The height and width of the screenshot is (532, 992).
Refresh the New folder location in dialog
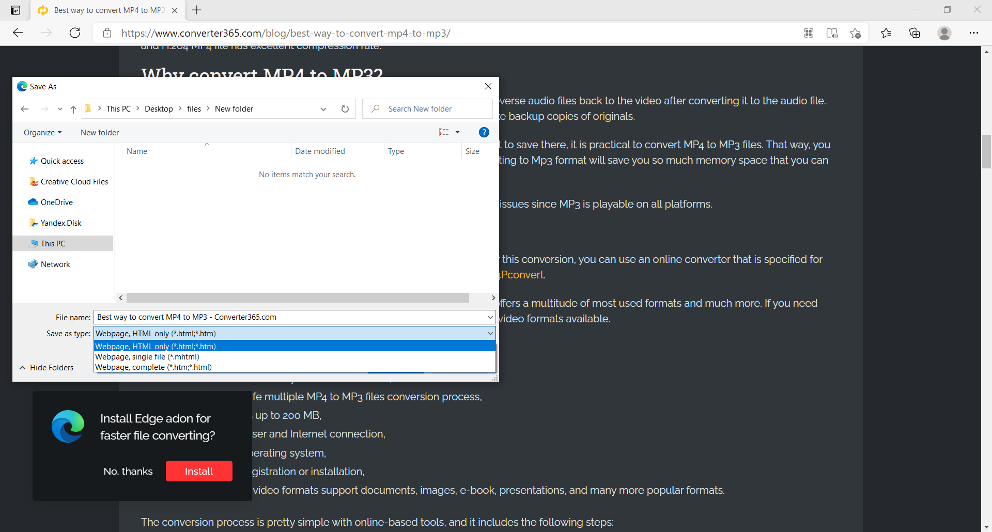click(345, 109)
